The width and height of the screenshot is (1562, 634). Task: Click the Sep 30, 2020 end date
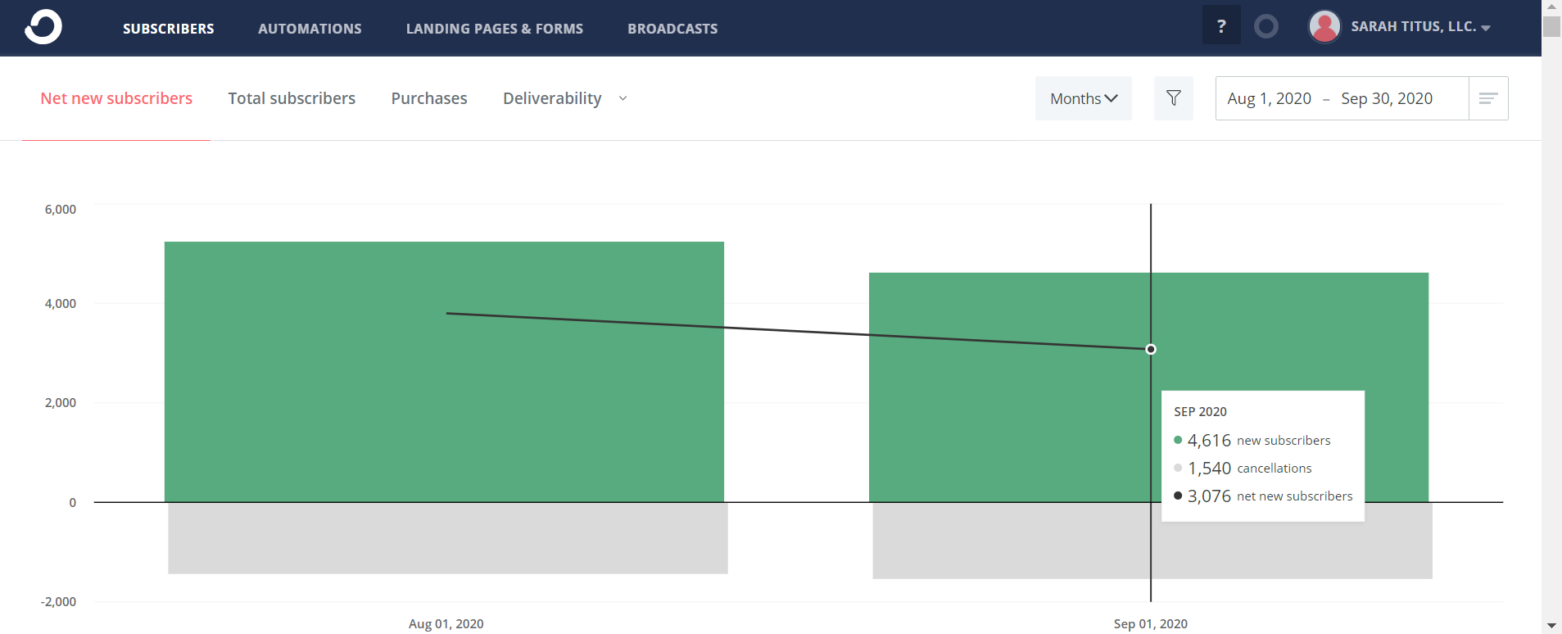click(1387, 98)
